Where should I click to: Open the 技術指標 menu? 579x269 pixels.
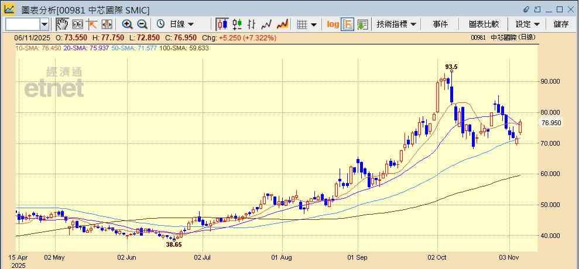396,24
